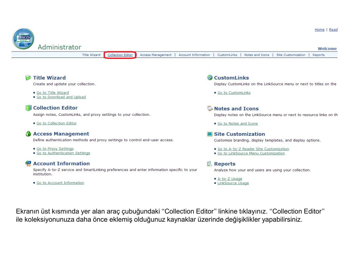Click the 'Specify A-to-Z service and SmartLinking' text
The image size is (347, 260).
coord(115,172)
